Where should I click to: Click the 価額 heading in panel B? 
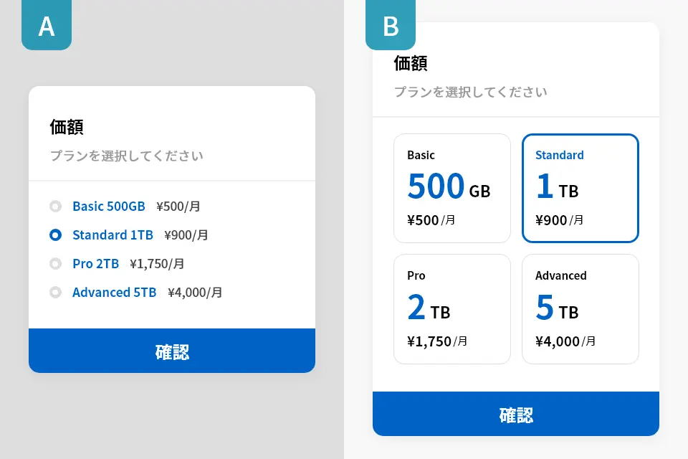tap(411, 63)
